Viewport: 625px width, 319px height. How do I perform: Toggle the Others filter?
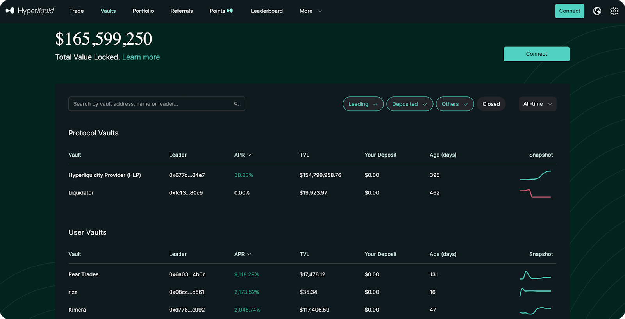pos(455,104)
